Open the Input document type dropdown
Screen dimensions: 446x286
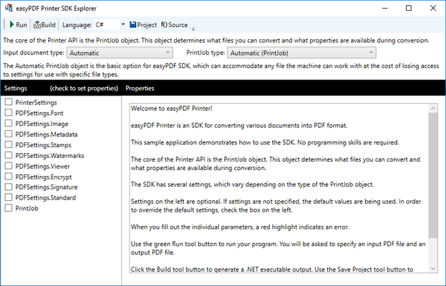click(120, 53)
